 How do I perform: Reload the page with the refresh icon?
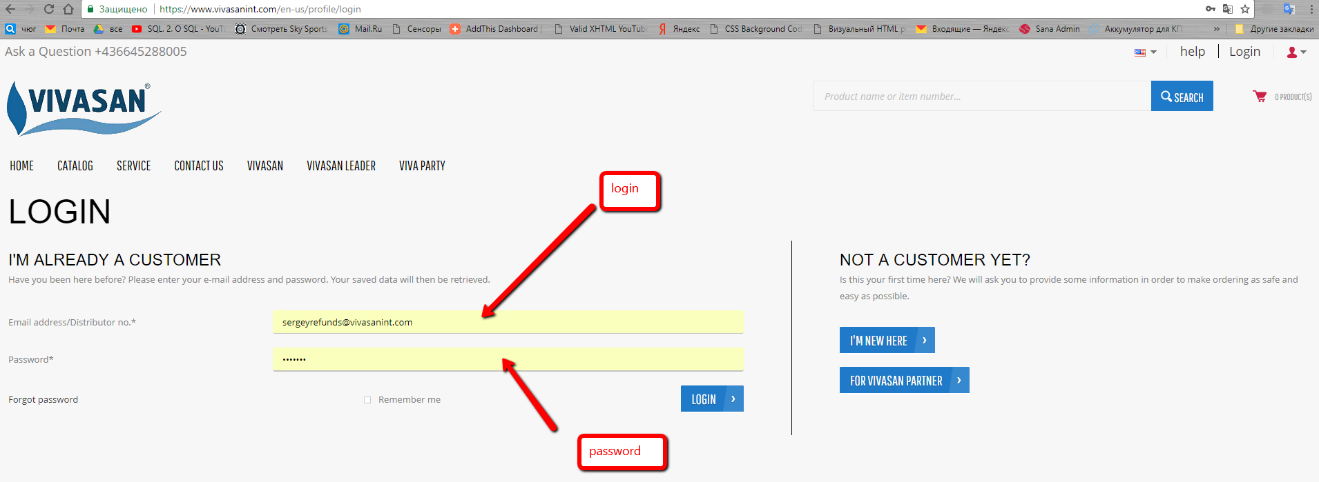(x=48, y=9)
